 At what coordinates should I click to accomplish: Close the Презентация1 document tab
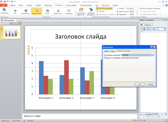17,20
